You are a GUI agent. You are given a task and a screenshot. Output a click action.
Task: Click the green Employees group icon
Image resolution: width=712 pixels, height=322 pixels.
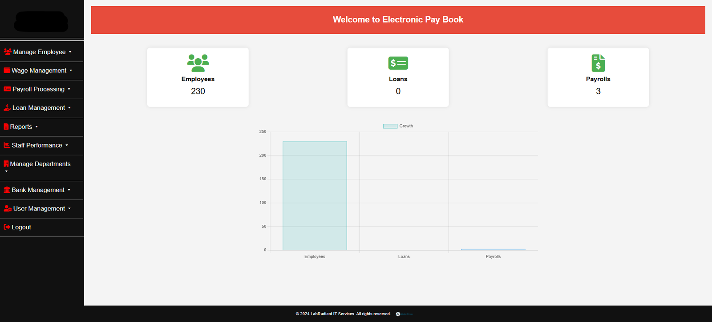click(x=198, y=63)
